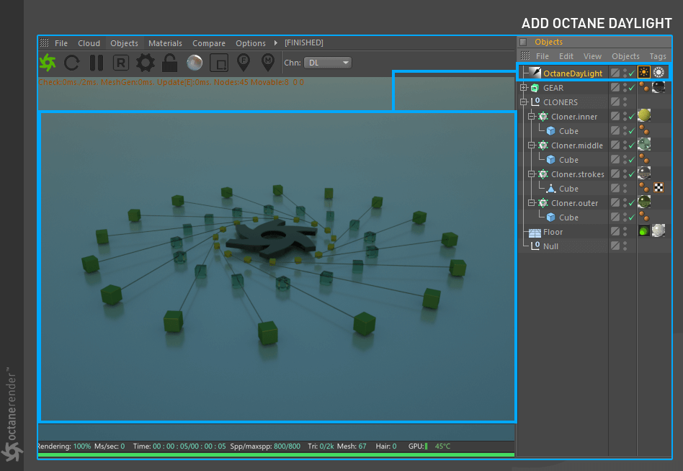Click the Live Viewer grip dots icon
The height and width of the screenshot is (471, 683).
point(44,42)
